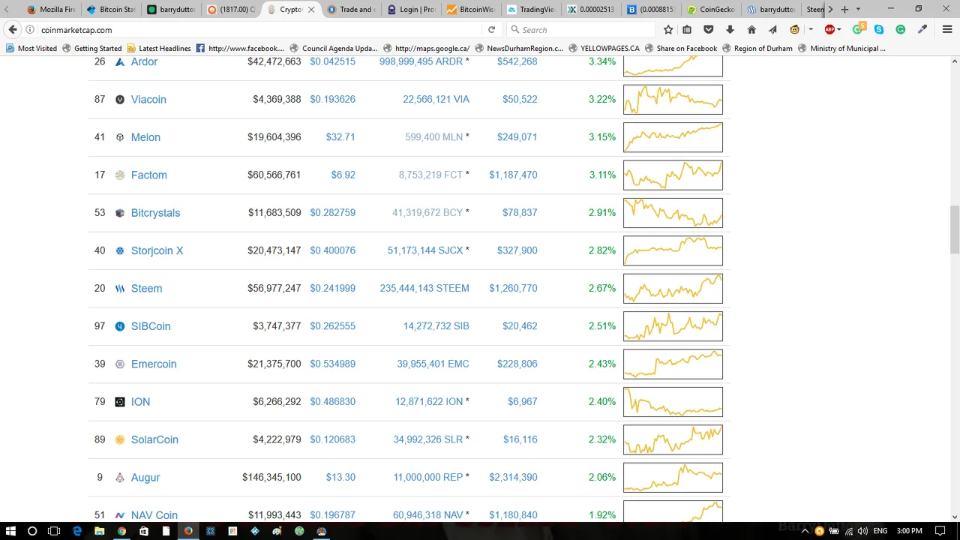The height and width of the screenshot is (540, 960).
Task: Show hidden system tray icons chevron
Action: tap(805, 531)
